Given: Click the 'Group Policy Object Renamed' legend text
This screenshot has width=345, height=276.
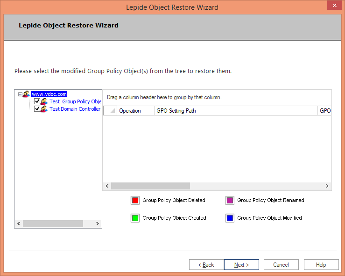Looking at the screenshot, I should coord(271,200).
